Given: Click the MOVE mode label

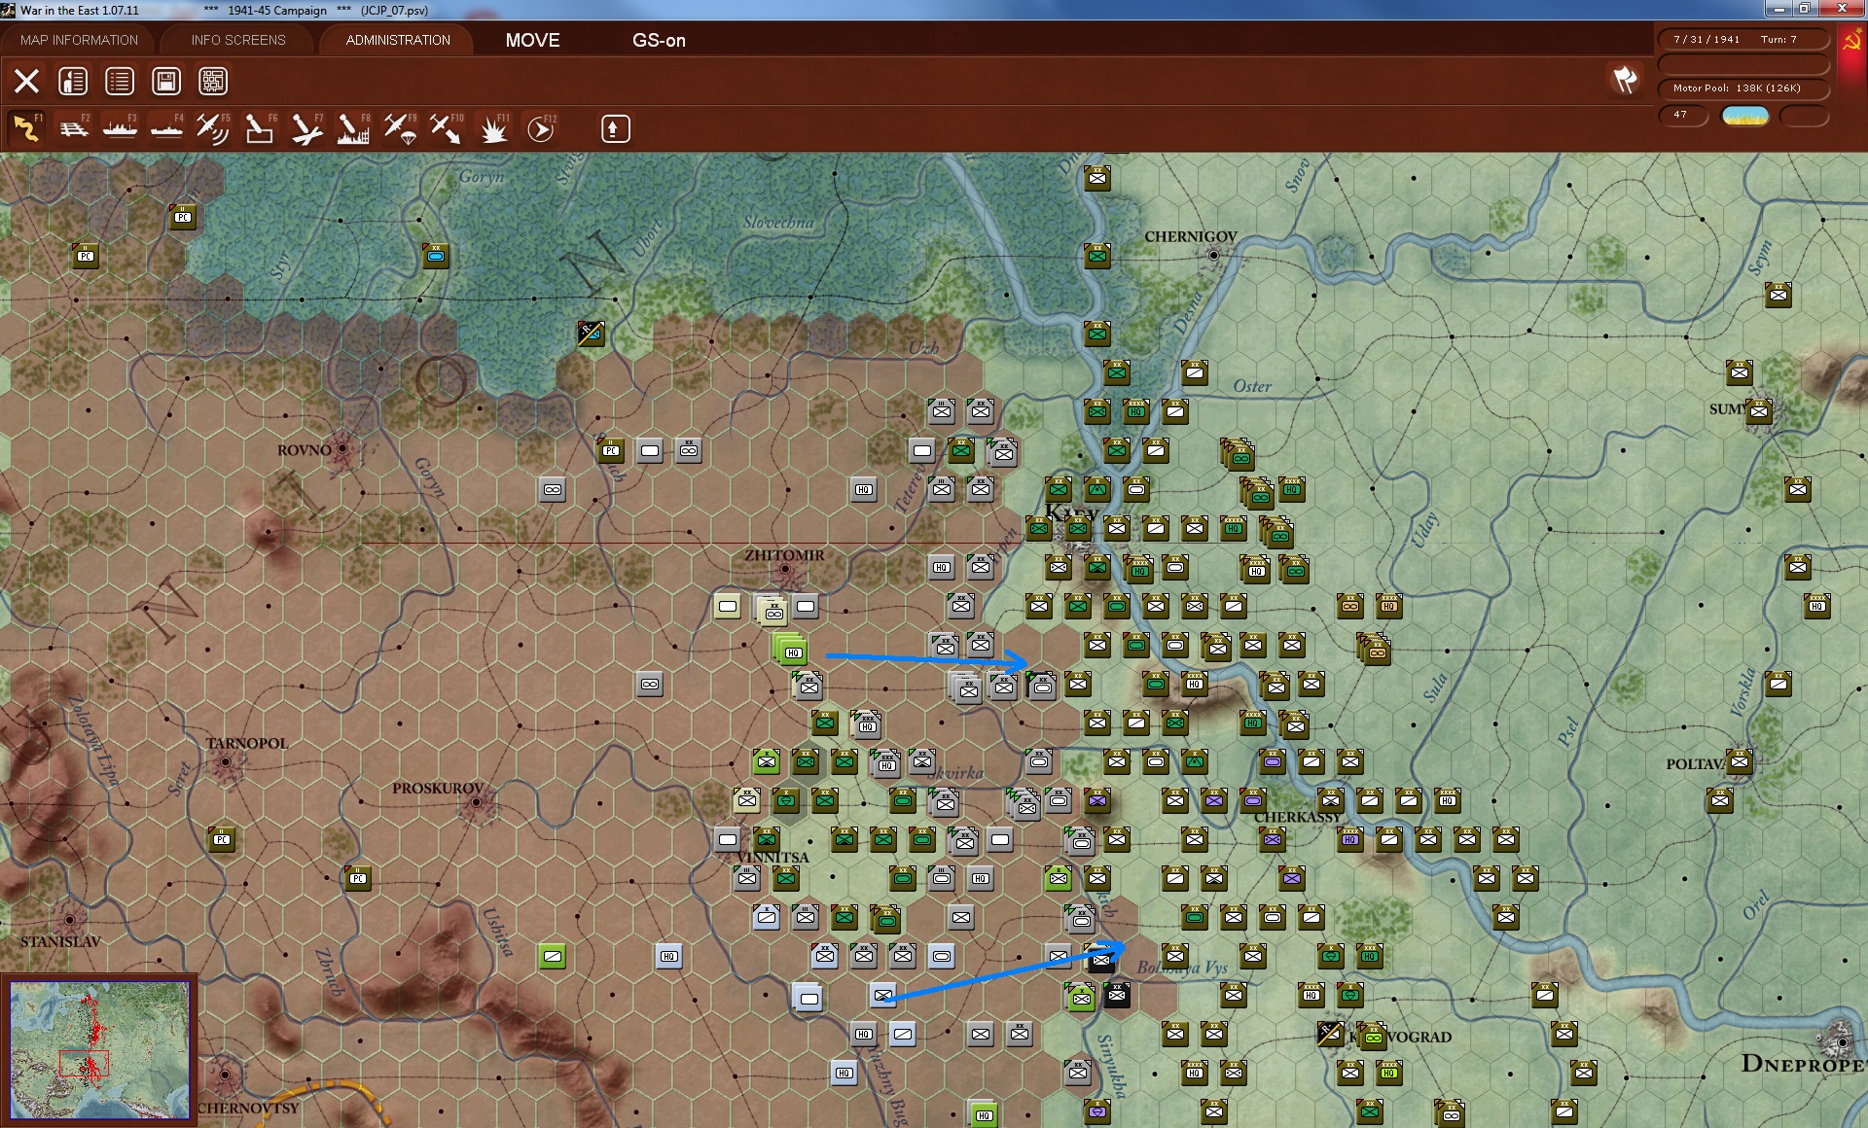Looking at the screenshot, I should (532, 40).
